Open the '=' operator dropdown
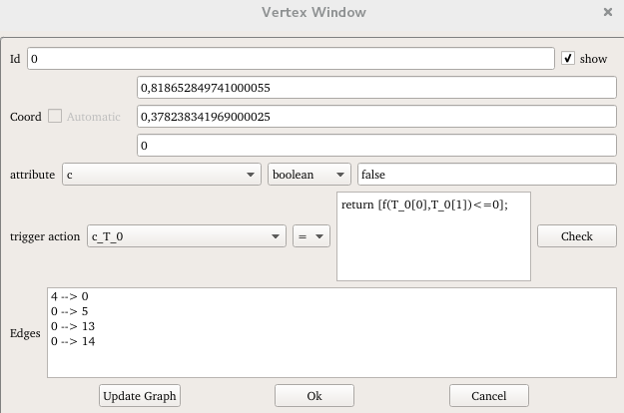Viewport: 624px width, 413px height. [x=311, y=236]
